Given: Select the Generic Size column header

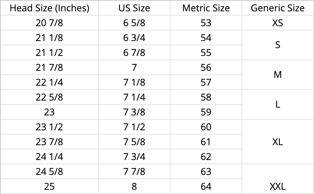Looking at the screenshot, I should (278, 8).
